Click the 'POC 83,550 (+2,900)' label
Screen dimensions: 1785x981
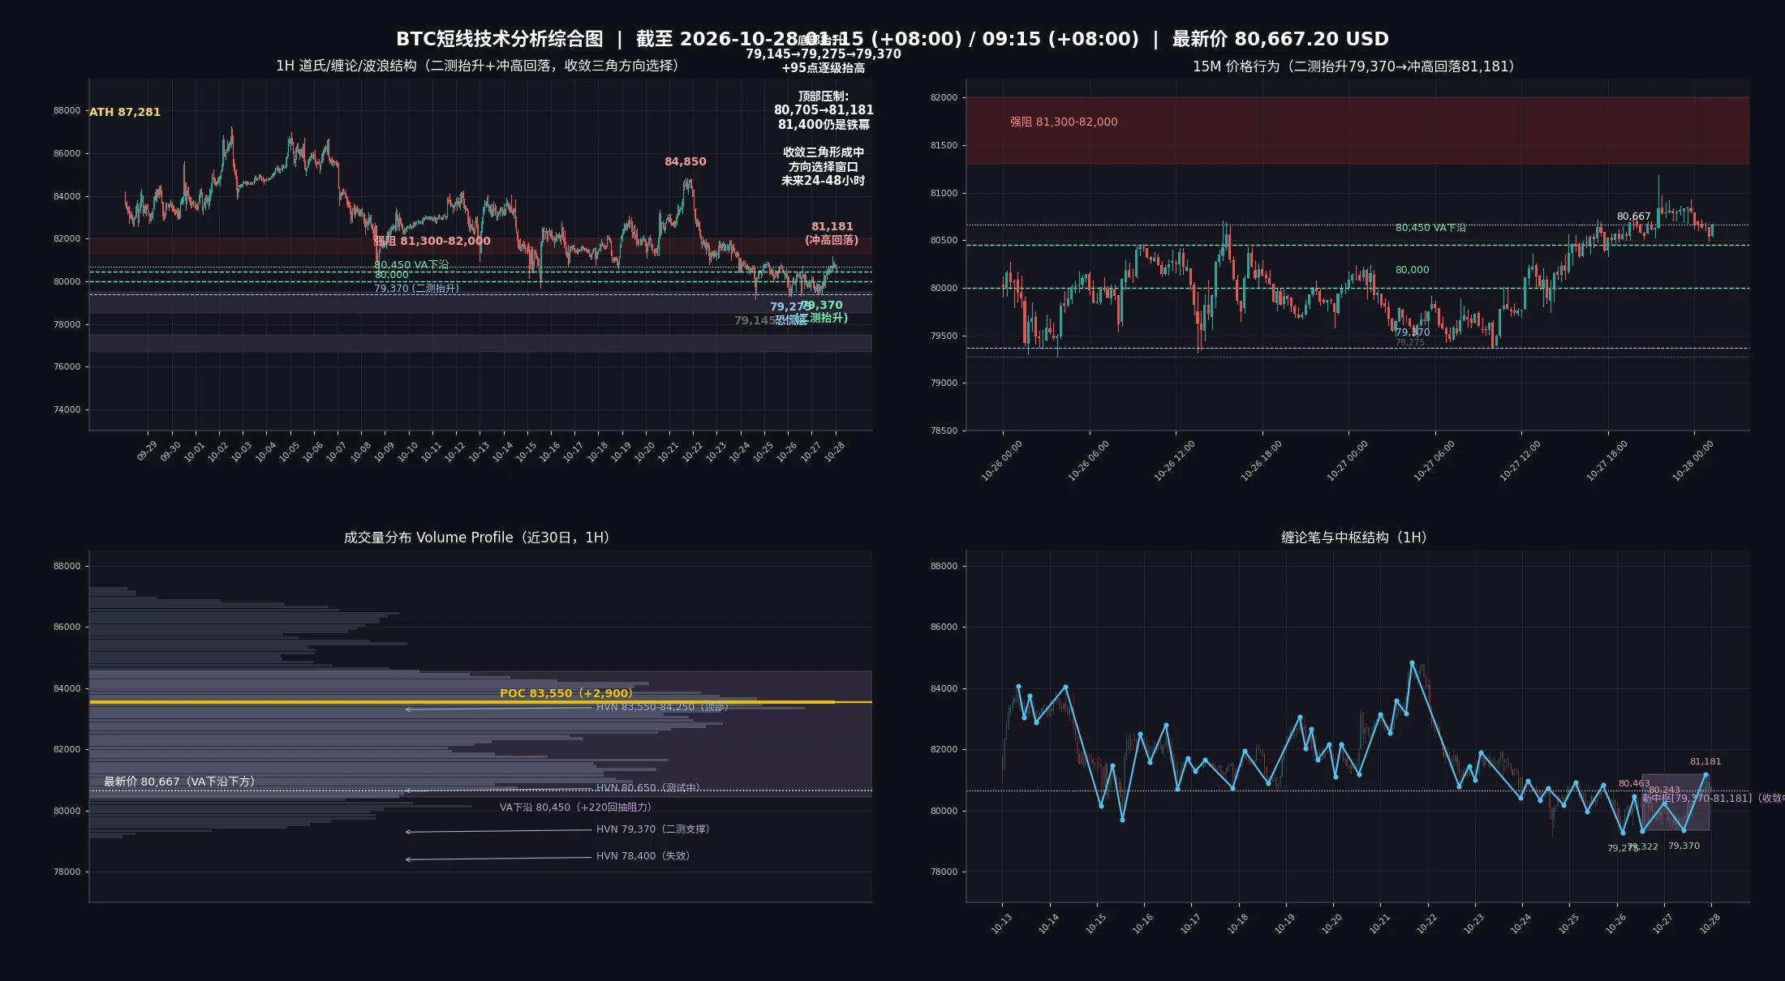566,693
